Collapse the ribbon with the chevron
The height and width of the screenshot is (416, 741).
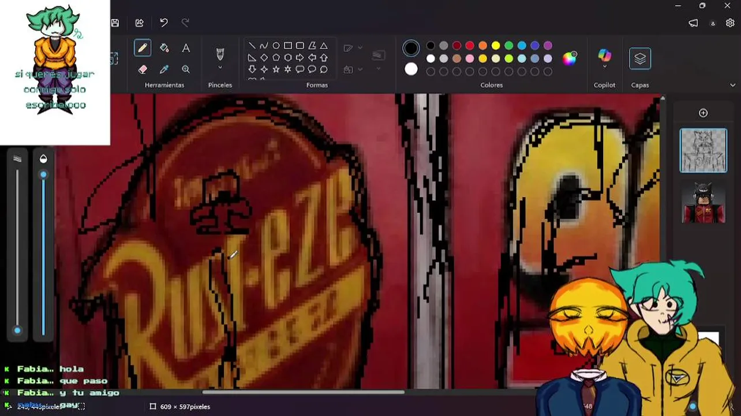click(733, 85)
